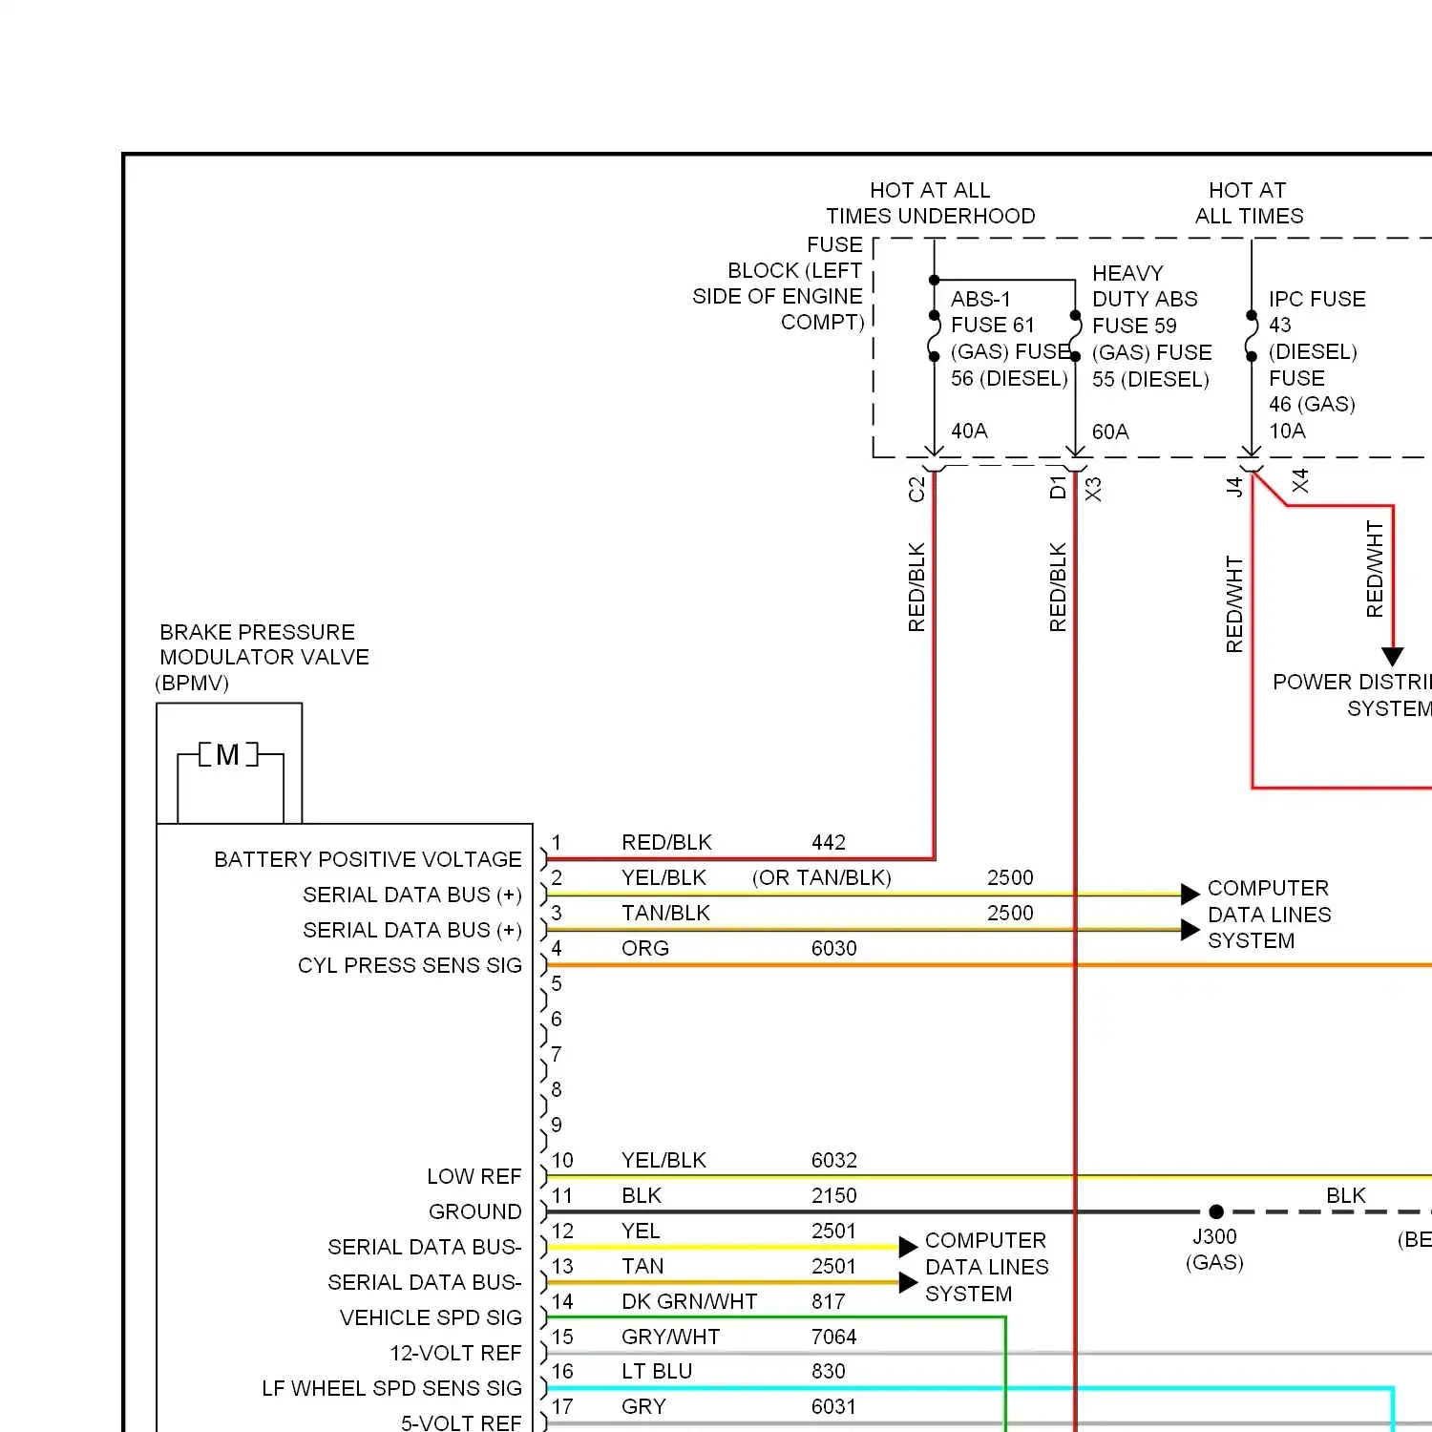Select the X3 connector label
This screenshot has width=1432, height=1432.
coord(1093,489)
